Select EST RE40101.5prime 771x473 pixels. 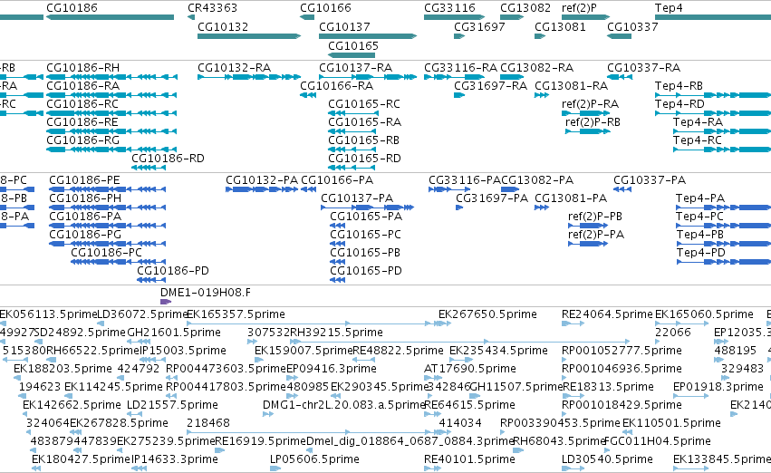point(433,468)
